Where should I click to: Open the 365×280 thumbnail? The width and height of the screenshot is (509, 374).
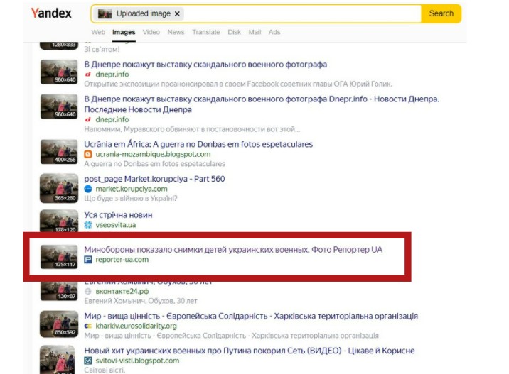click(59, 188)
